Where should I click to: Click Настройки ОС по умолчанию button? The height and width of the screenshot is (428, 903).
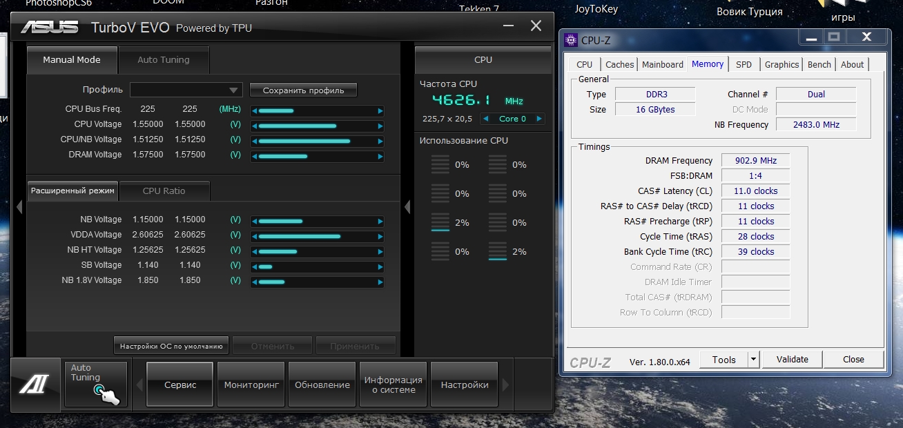coord(171,346)
